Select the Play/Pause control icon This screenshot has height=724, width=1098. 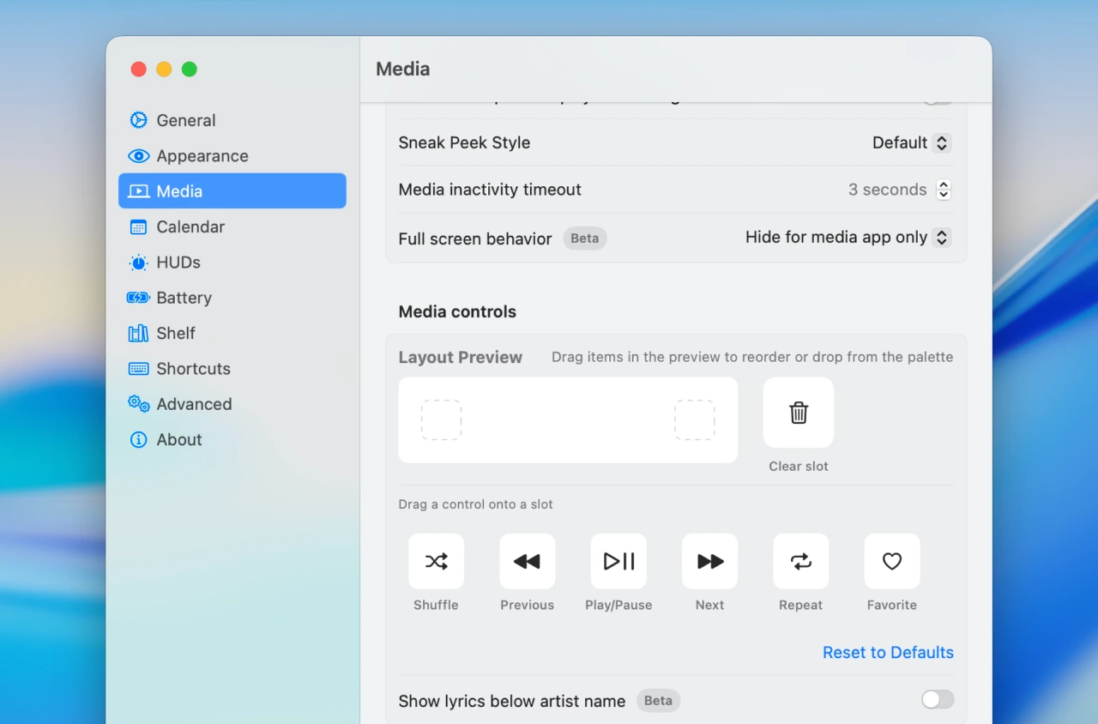click(618, 561)
